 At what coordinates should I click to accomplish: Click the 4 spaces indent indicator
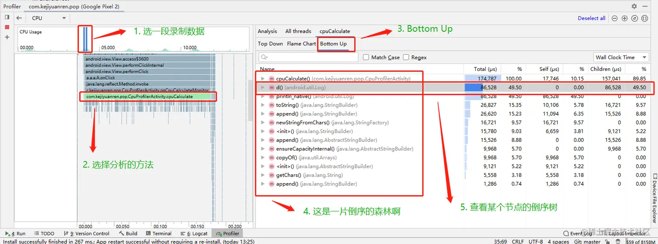pyautogui.click(x=558, y=241)
